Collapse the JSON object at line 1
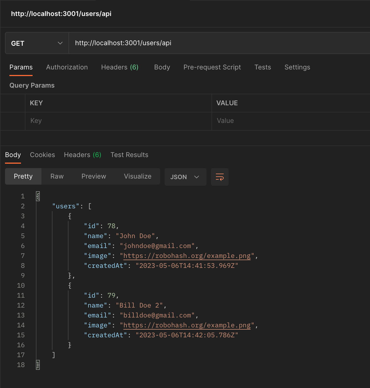370x388 pixels. pos(38,196)
